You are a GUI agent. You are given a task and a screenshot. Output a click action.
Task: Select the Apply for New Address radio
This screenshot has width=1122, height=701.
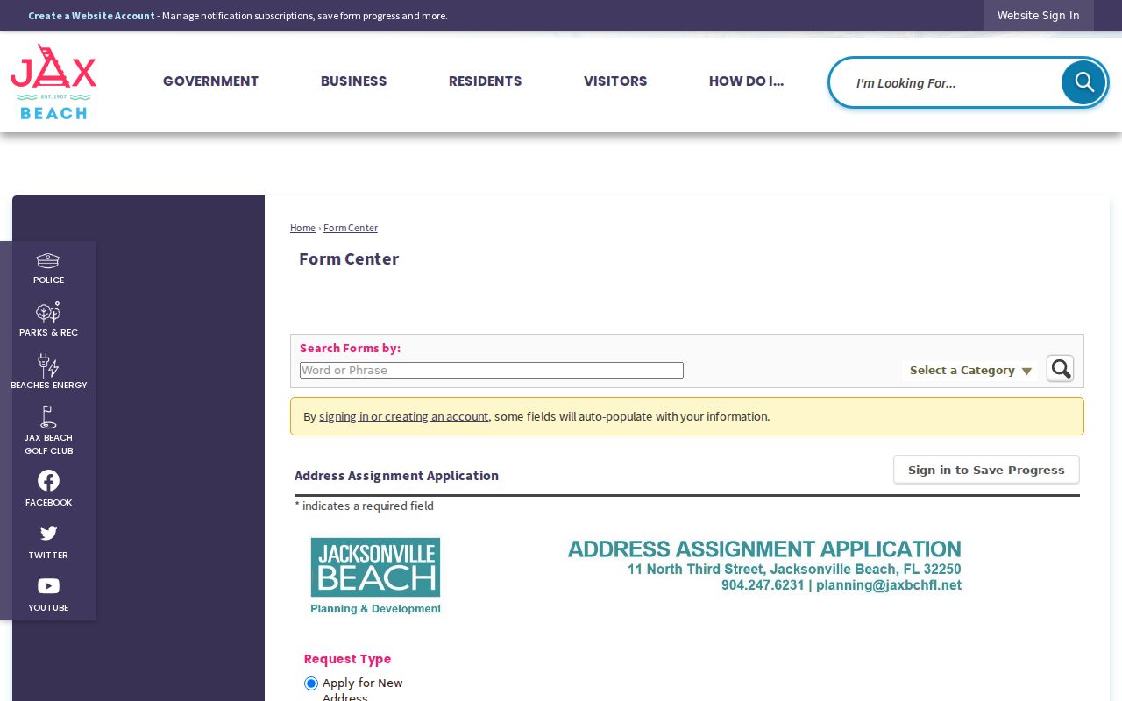pos(311,683)
